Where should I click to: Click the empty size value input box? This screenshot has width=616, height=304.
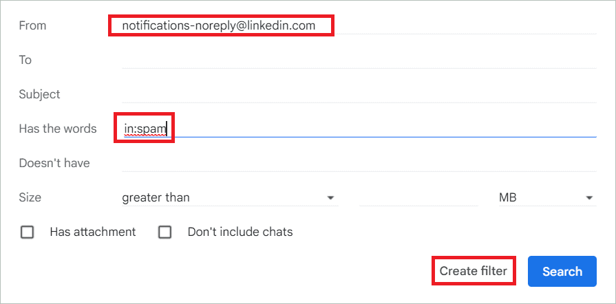[x=418, y=197]
